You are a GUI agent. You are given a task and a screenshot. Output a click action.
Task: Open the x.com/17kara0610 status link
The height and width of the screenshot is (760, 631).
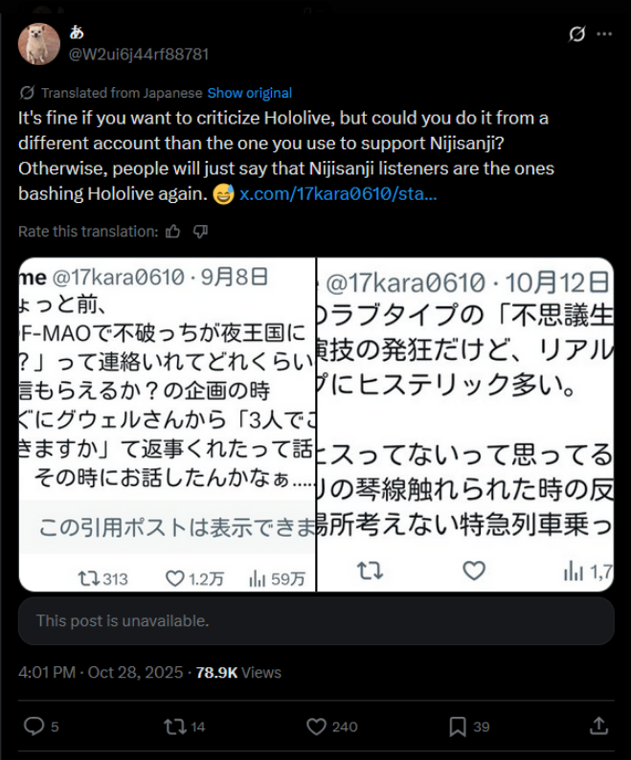coord(338,193)
